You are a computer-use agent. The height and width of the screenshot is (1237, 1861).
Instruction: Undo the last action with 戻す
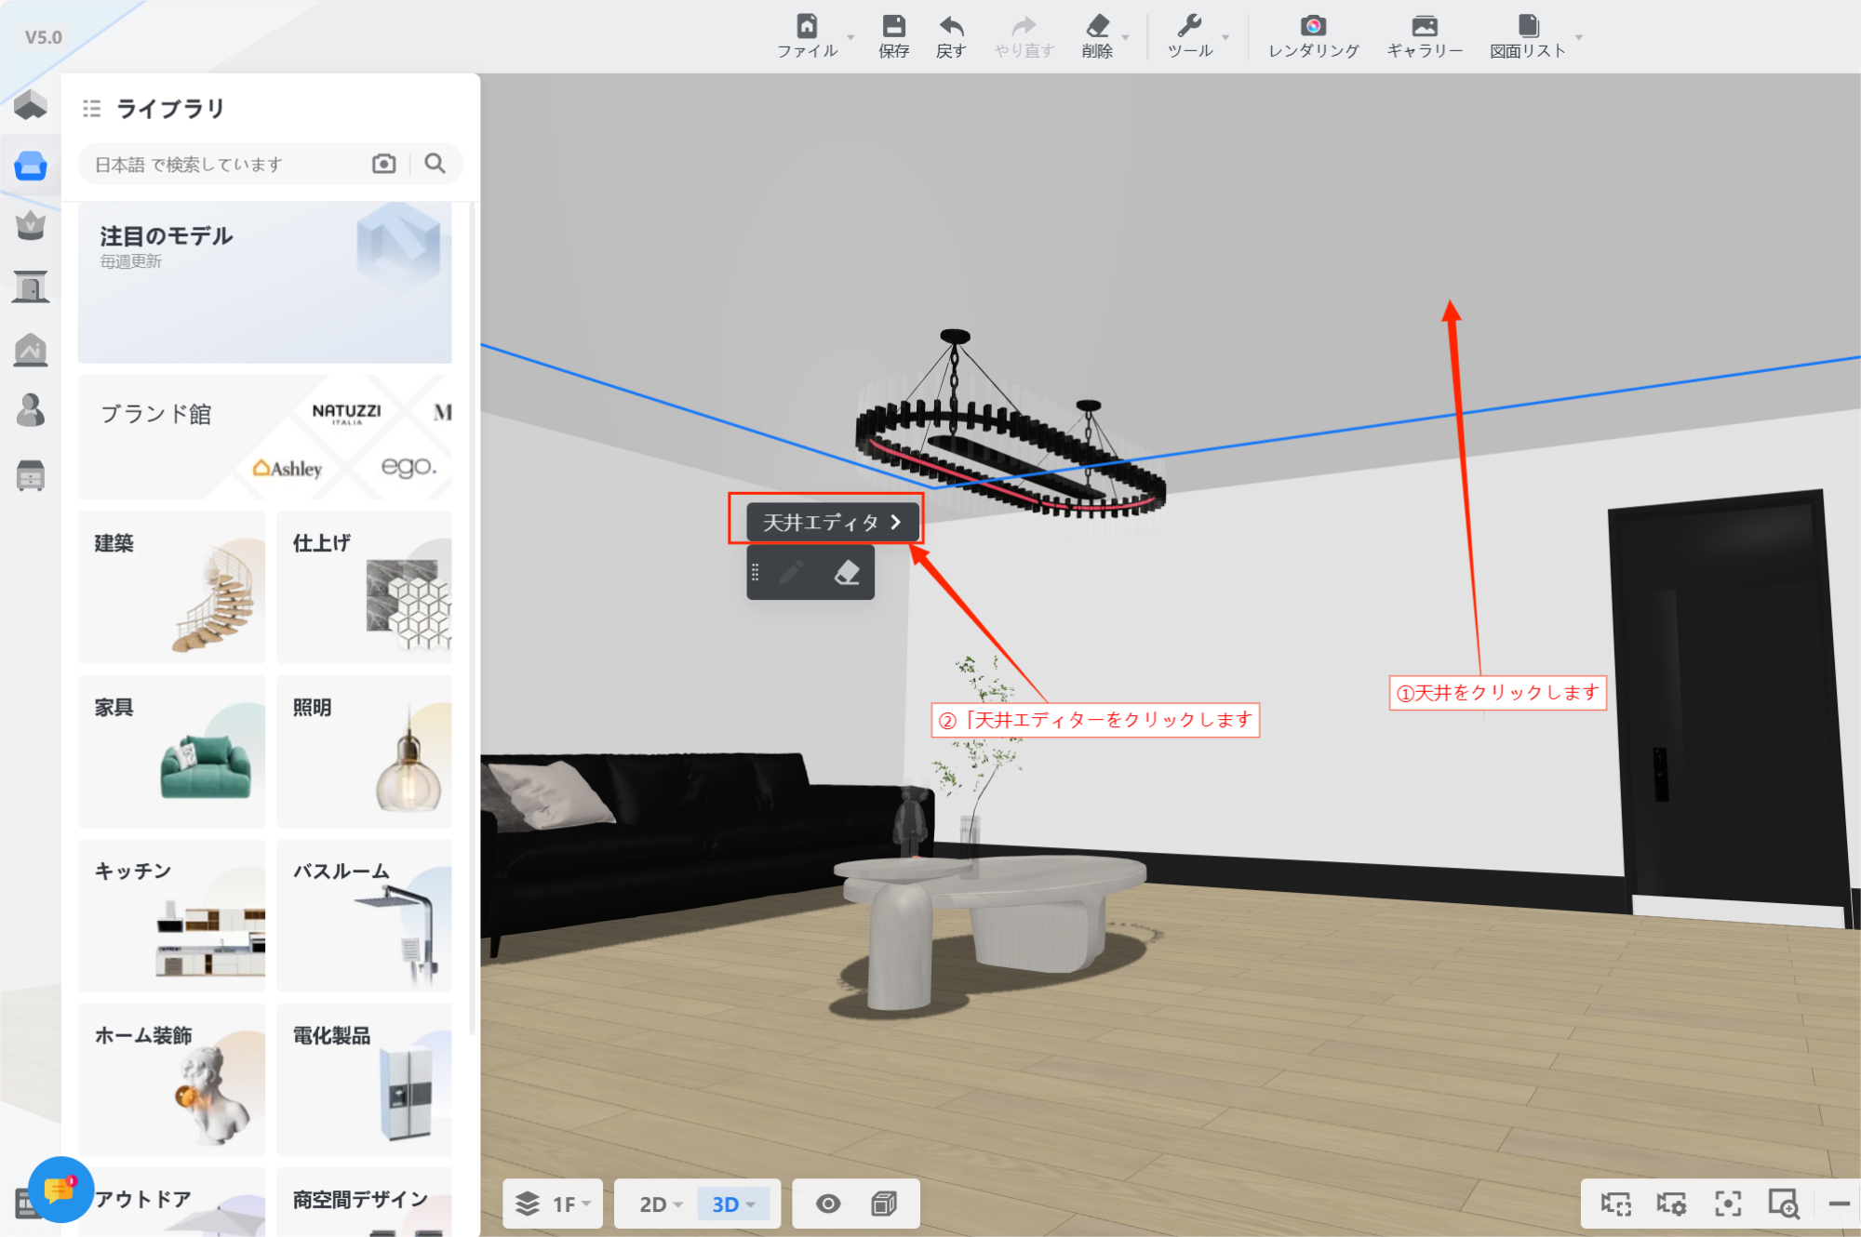pos(951,36)
